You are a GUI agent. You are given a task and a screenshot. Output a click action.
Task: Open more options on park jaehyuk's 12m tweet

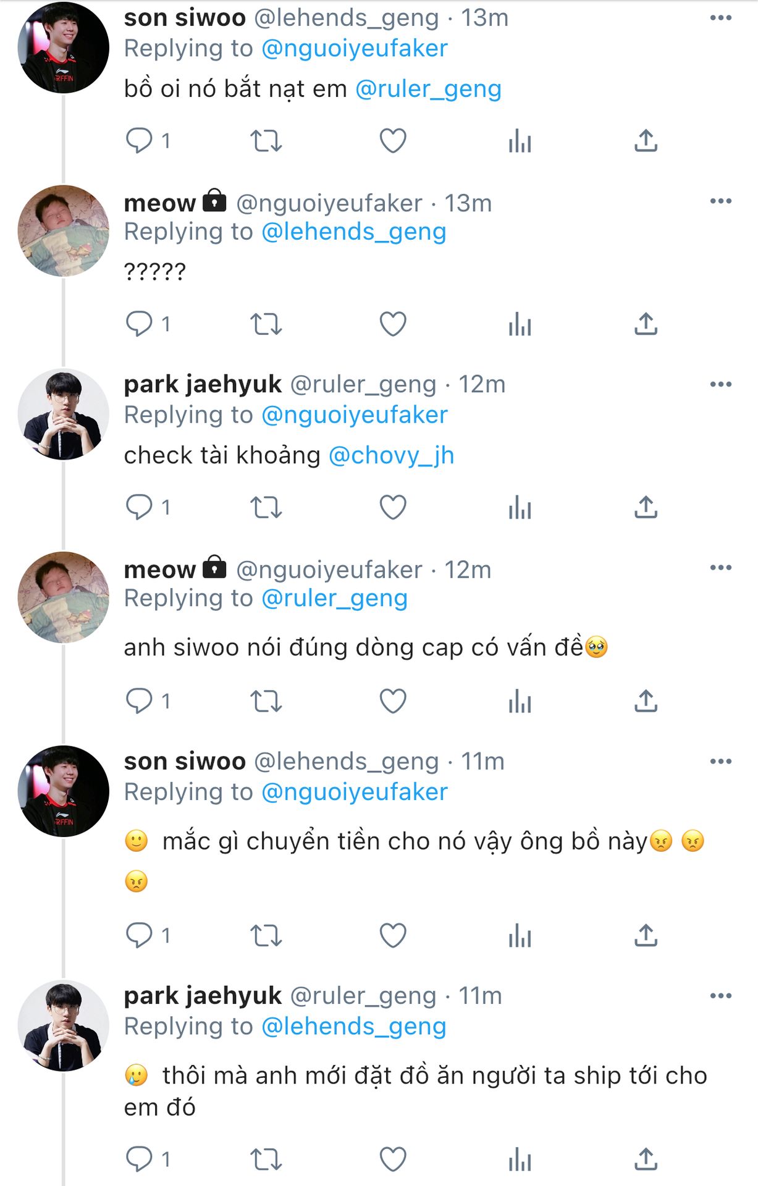[721, 384]
